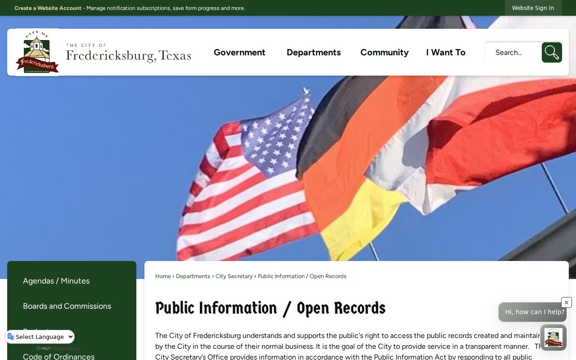Click the magnifying glass search button
This screenshot has width=576, height=360.
pos(552,52)
